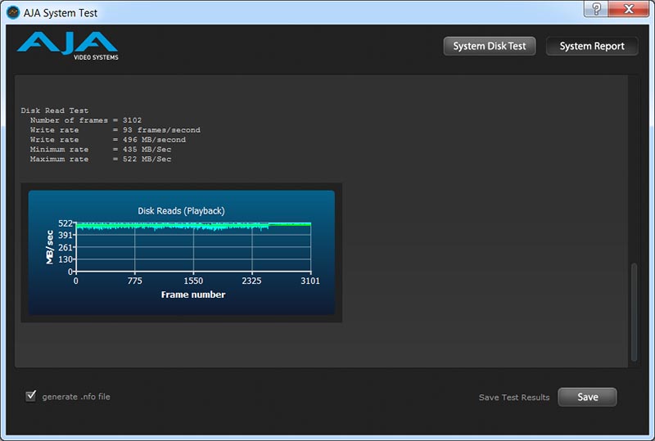This screenshot has height=441, width=655.
Task: Click the 3101 value on chart axis
Action: [x=310, y=281]
